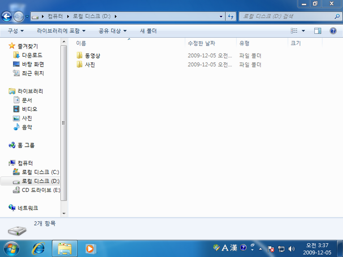The height and width of the screenshot is (257, 343).
Task: Click the navigation pane scroll up arrow
Action: 64,41
